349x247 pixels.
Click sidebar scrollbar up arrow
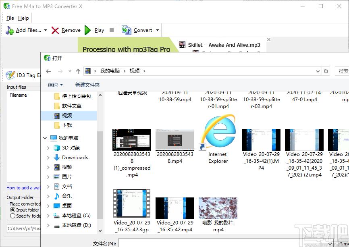pos(100,95)
